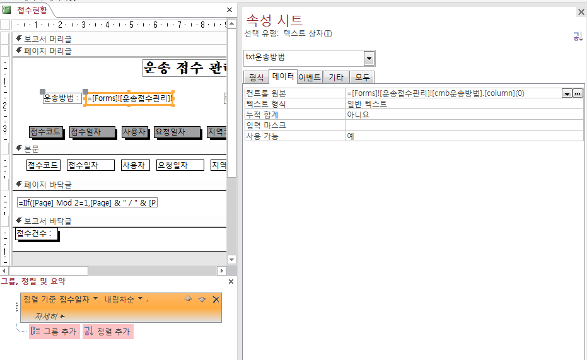Switch to the 이벤트 tab
Viewport: 587px width, 360px height.
click(310, 78)
